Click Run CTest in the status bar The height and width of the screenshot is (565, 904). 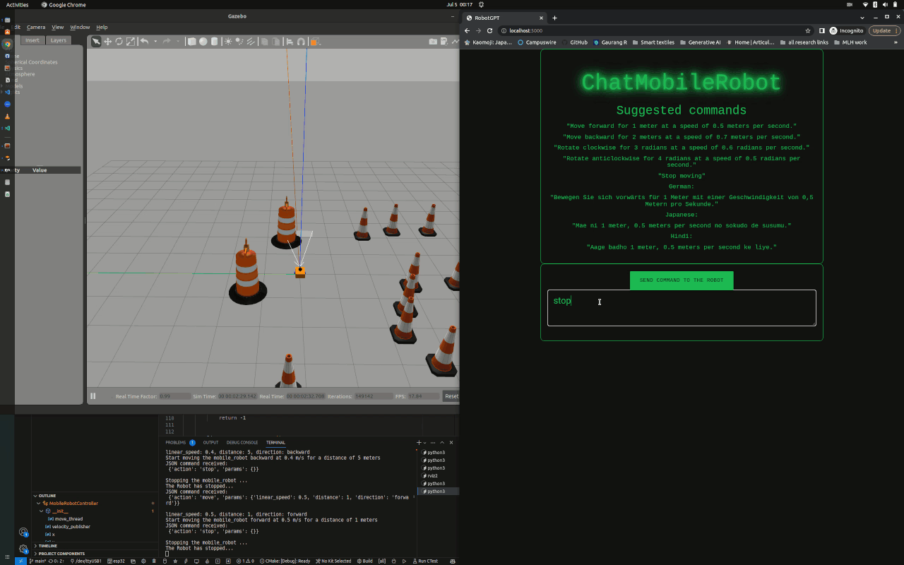click(425, 561)
